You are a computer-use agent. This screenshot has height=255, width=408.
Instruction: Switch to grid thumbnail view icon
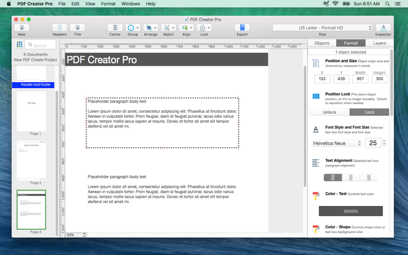[19, 44]
